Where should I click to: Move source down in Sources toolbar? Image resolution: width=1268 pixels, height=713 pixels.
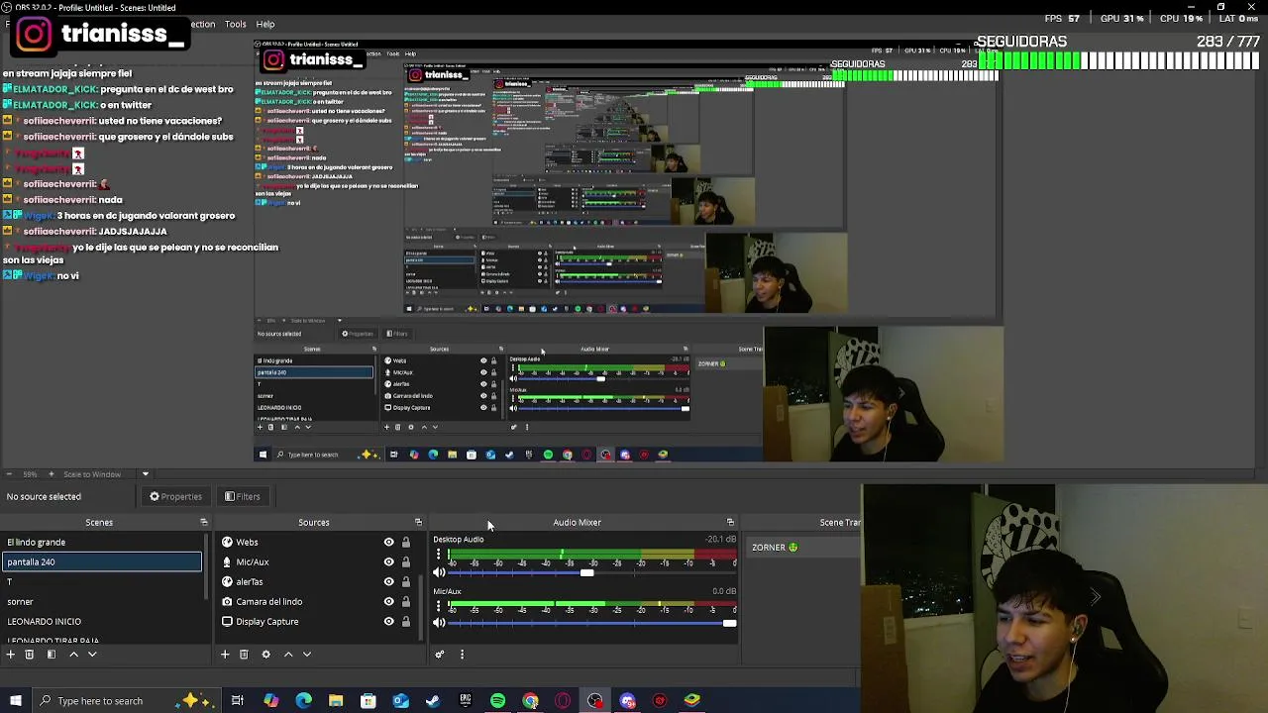point(307,654)
